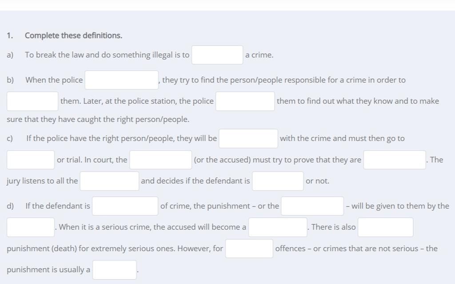Click the blank before 'a crime'

[217, 55]
